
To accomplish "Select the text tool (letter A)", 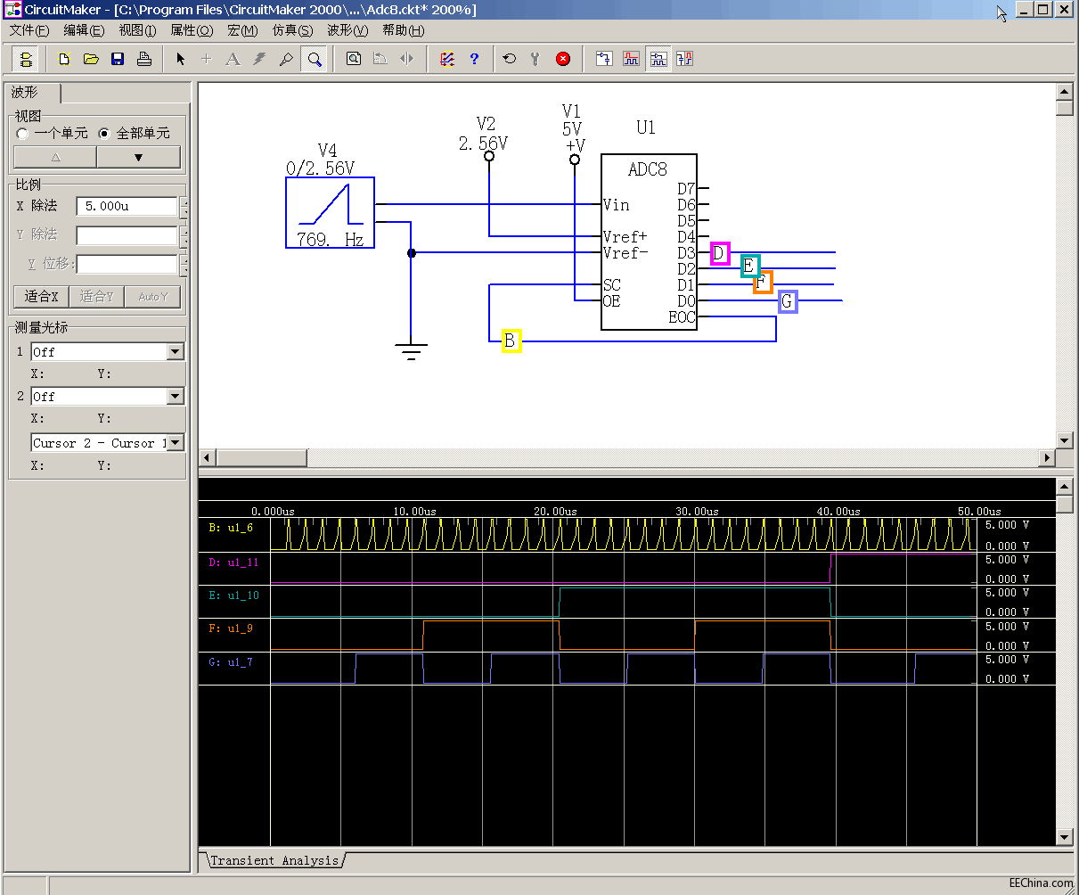I will click(x=233, y=59).
